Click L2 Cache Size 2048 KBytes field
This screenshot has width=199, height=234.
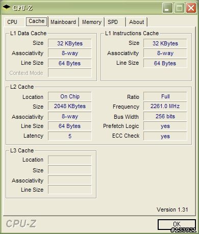click(70, 106)
